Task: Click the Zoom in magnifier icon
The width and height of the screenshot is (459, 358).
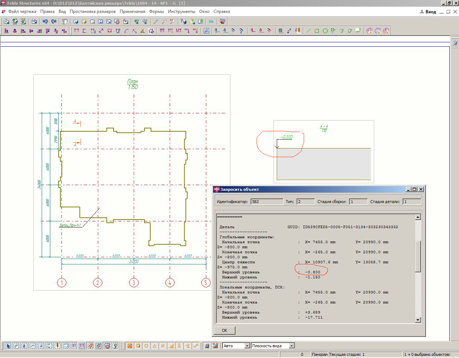Action: tap(156, 22)
